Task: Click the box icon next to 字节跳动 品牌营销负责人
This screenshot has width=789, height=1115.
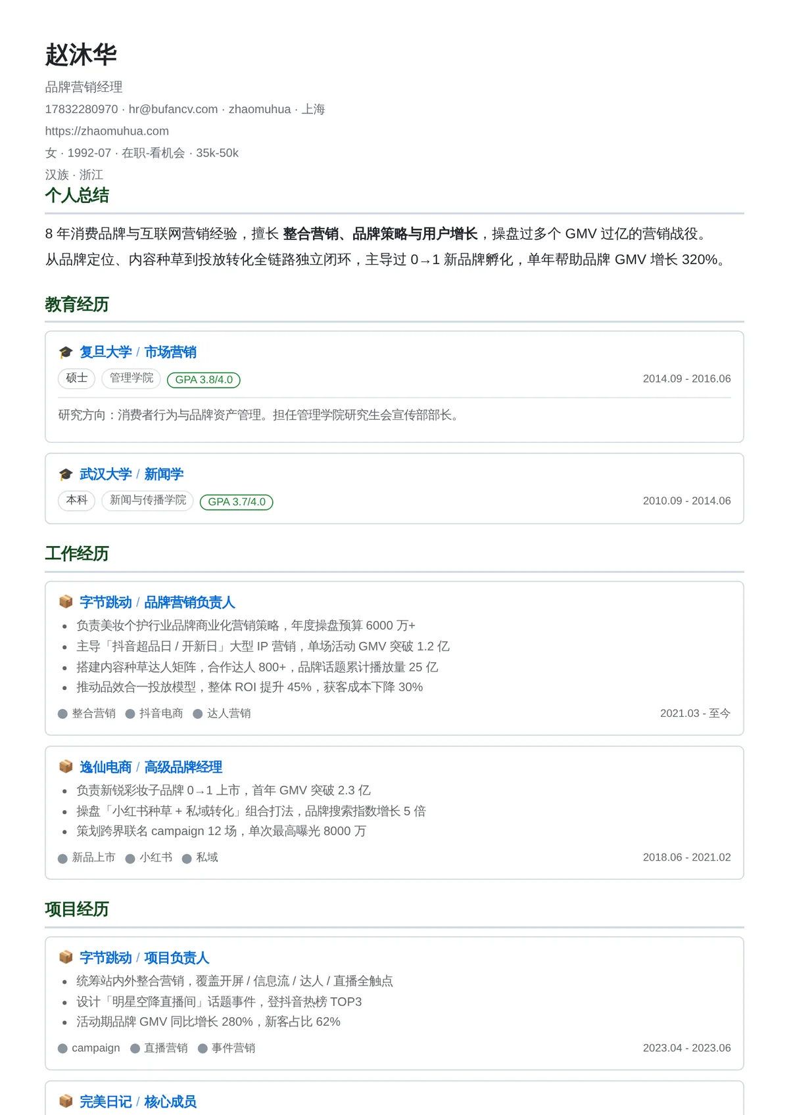Action: tap(66, 602)
